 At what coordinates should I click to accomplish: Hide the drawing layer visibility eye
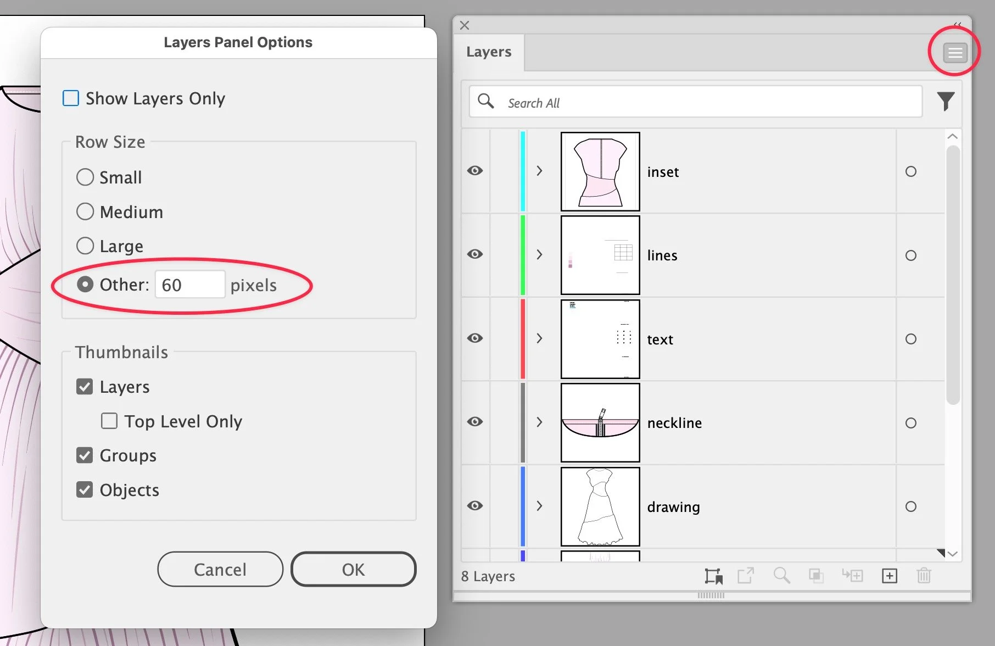tap(475, 505)
